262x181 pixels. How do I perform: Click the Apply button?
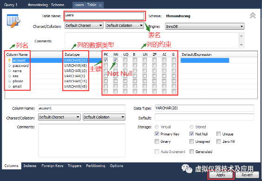pos(221,175)
